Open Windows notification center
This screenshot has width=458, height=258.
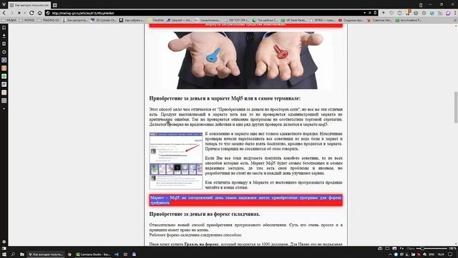coord(451,254)
